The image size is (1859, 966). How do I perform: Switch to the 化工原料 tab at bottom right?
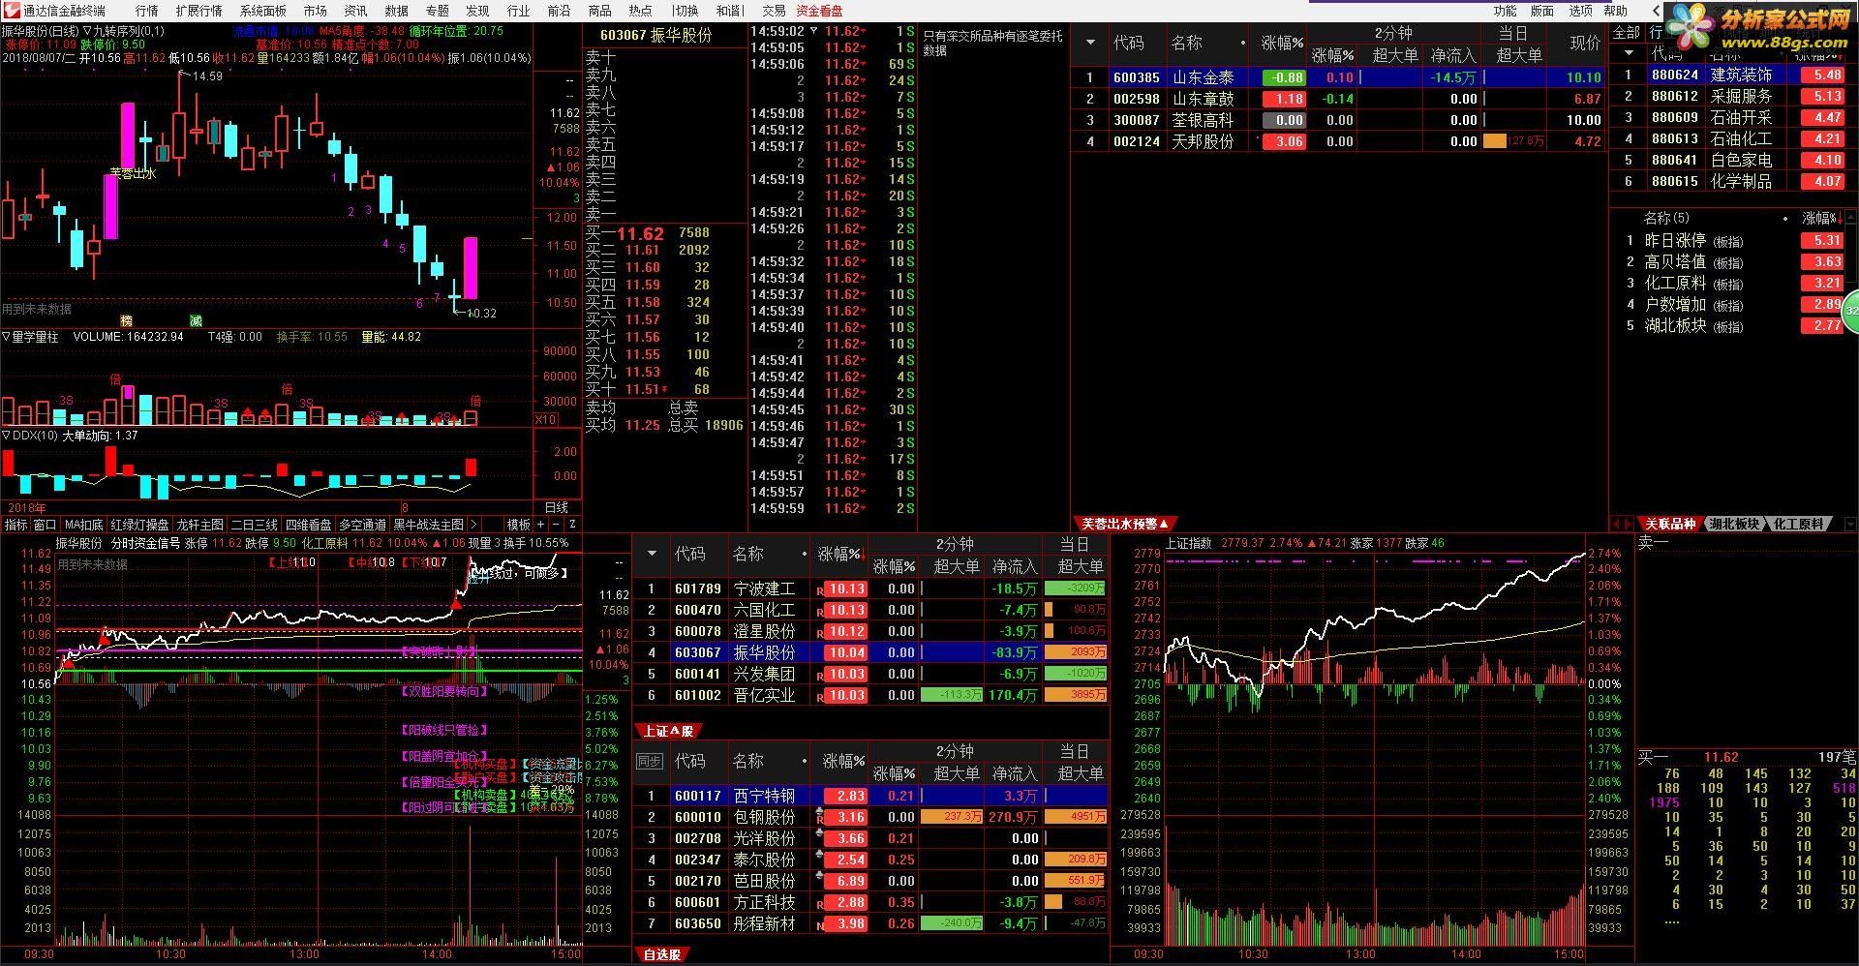point(1799,524)
